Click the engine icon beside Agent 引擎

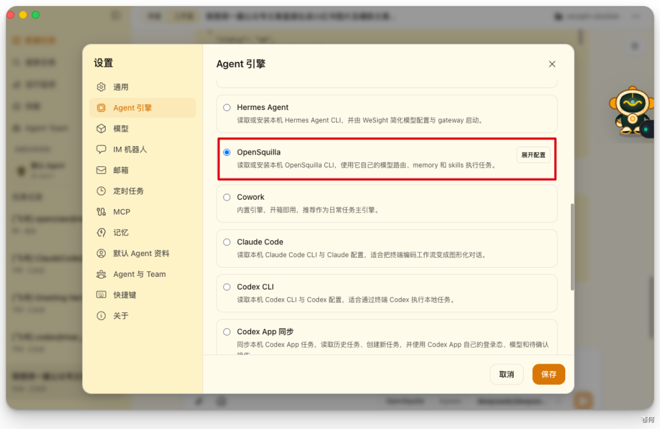(101, 108)
